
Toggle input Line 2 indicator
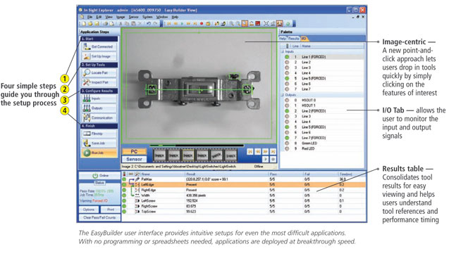[287, 62]
